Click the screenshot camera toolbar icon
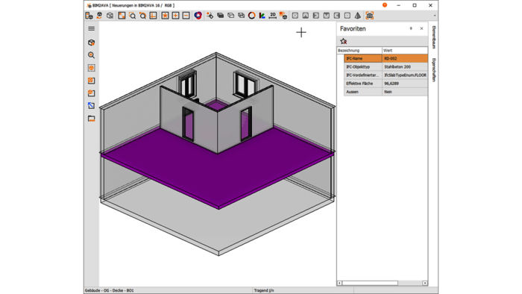The height and width of the screenshot is (294, 522). click(370, 16)
